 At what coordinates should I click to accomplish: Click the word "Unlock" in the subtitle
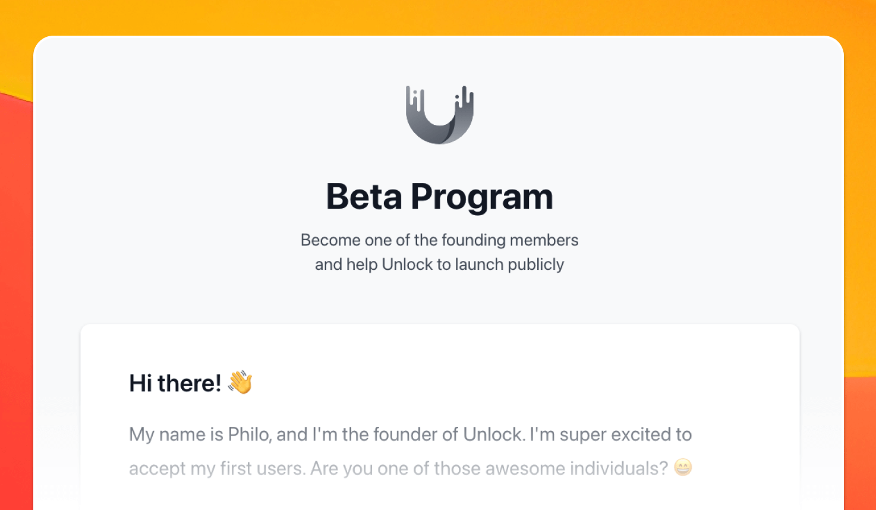click(407, 265)
